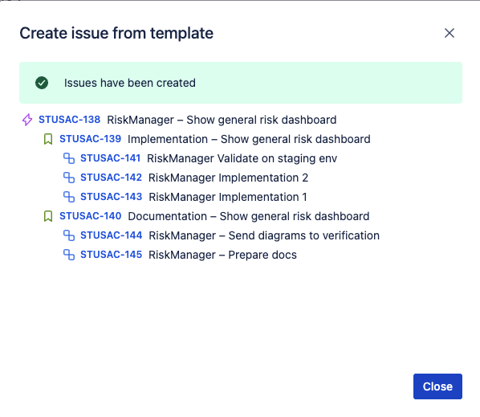Select 'RiskManager – Show general risk dashboard' summary
The width and height of the screenshot is (480, 417).
(x=222, y=120)
